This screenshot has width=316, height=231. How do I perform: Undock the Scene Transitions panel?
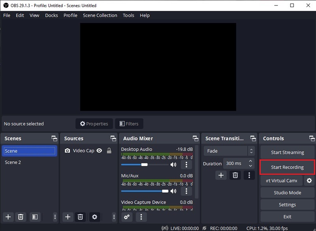(x=253, y=138)
